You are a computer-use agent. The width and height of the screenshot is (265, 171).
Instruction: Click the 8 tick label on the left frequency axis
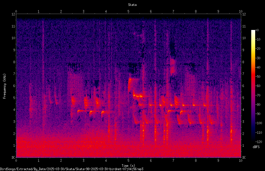pos(14,62)
